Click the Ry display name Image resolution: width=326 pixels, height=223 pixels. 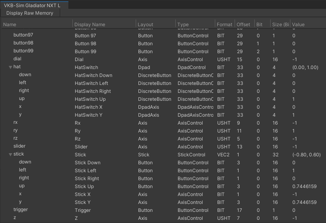tap(78, 131)
